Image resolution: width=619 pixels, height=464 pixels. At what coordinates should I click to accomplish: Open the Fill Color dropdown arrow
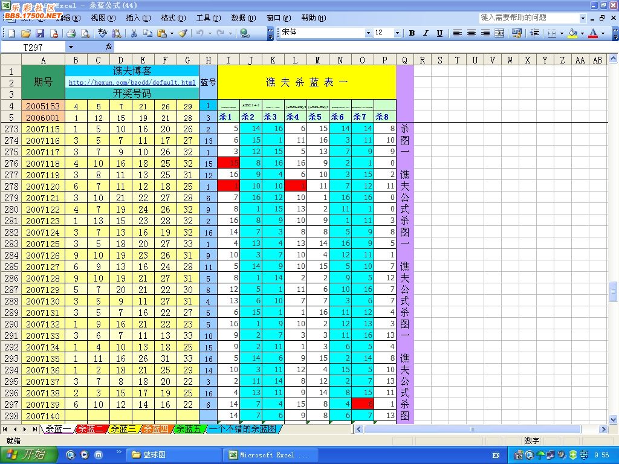tap(582, 33)
